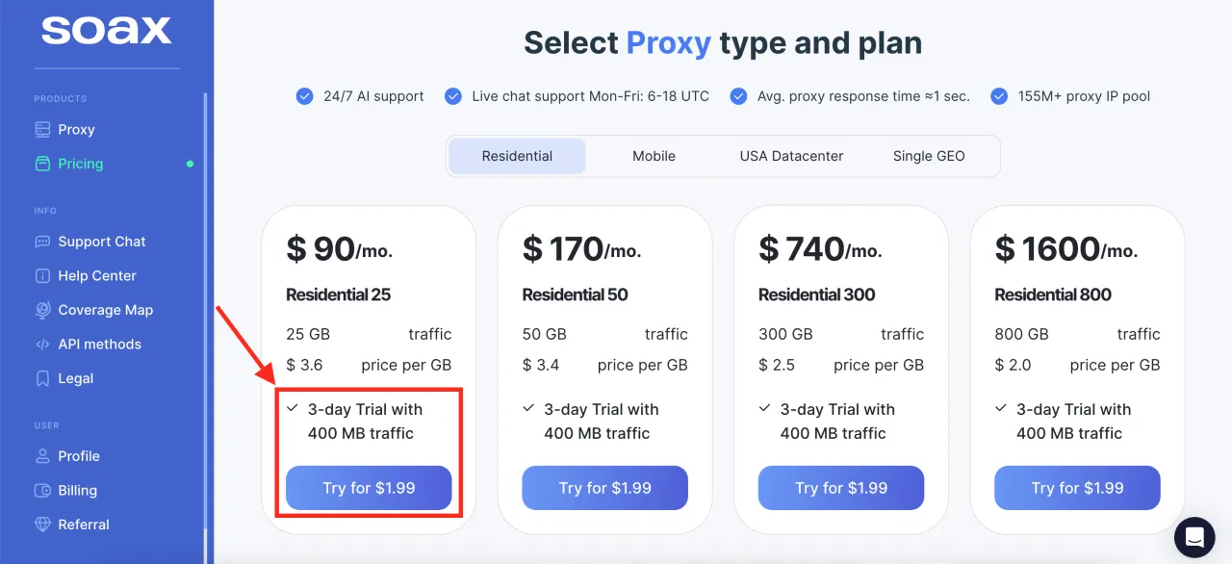
Task: Click the Coverage Map globe icon
Action: tap(42, 310)
